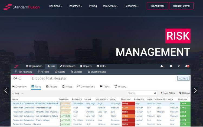The image size is (203, 127).
Task: Expand the Resources dropdown
Action: [x=132, y=6]
